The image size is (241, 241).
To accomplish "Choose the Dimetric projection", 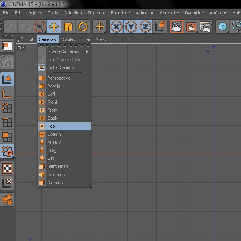I will point(64,182).
